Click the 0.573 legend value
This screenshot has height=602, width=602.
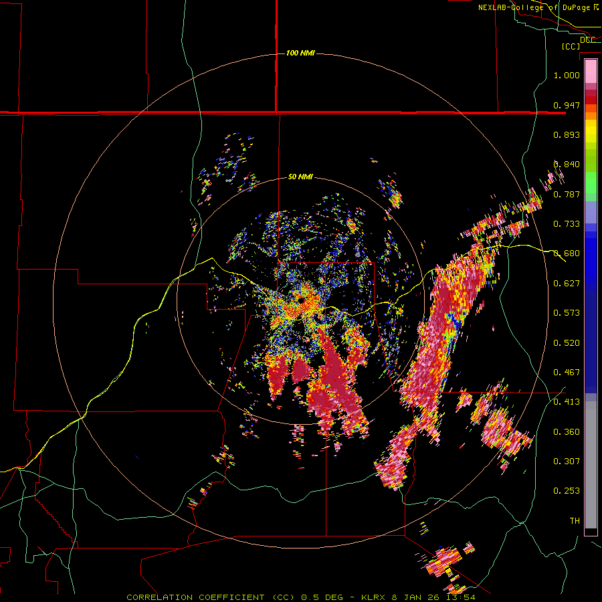pyautogui.click(x=567, y=313)
